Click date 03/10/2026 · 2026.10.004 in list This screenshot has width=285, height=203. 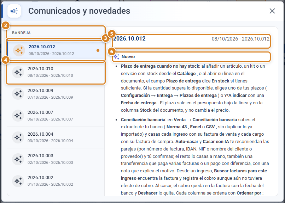(50, 141)
